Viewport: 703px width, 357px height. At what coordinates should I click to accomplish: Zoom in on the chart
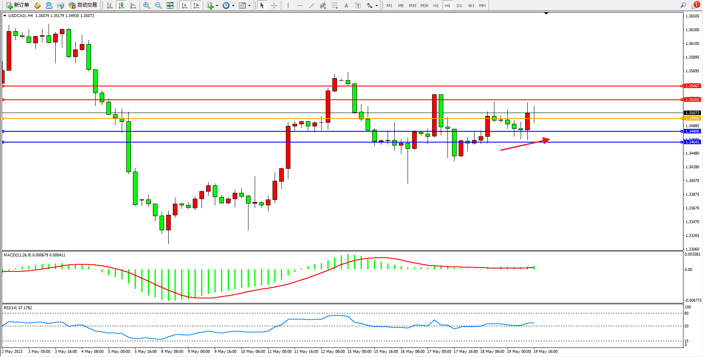pyautogui.click(x=147, y=5)
